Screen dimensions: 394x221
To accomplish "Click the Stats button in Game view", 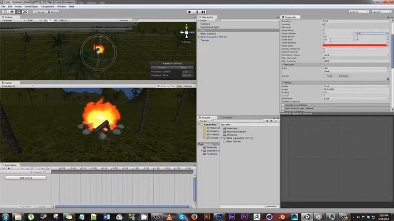I will 179,86.
